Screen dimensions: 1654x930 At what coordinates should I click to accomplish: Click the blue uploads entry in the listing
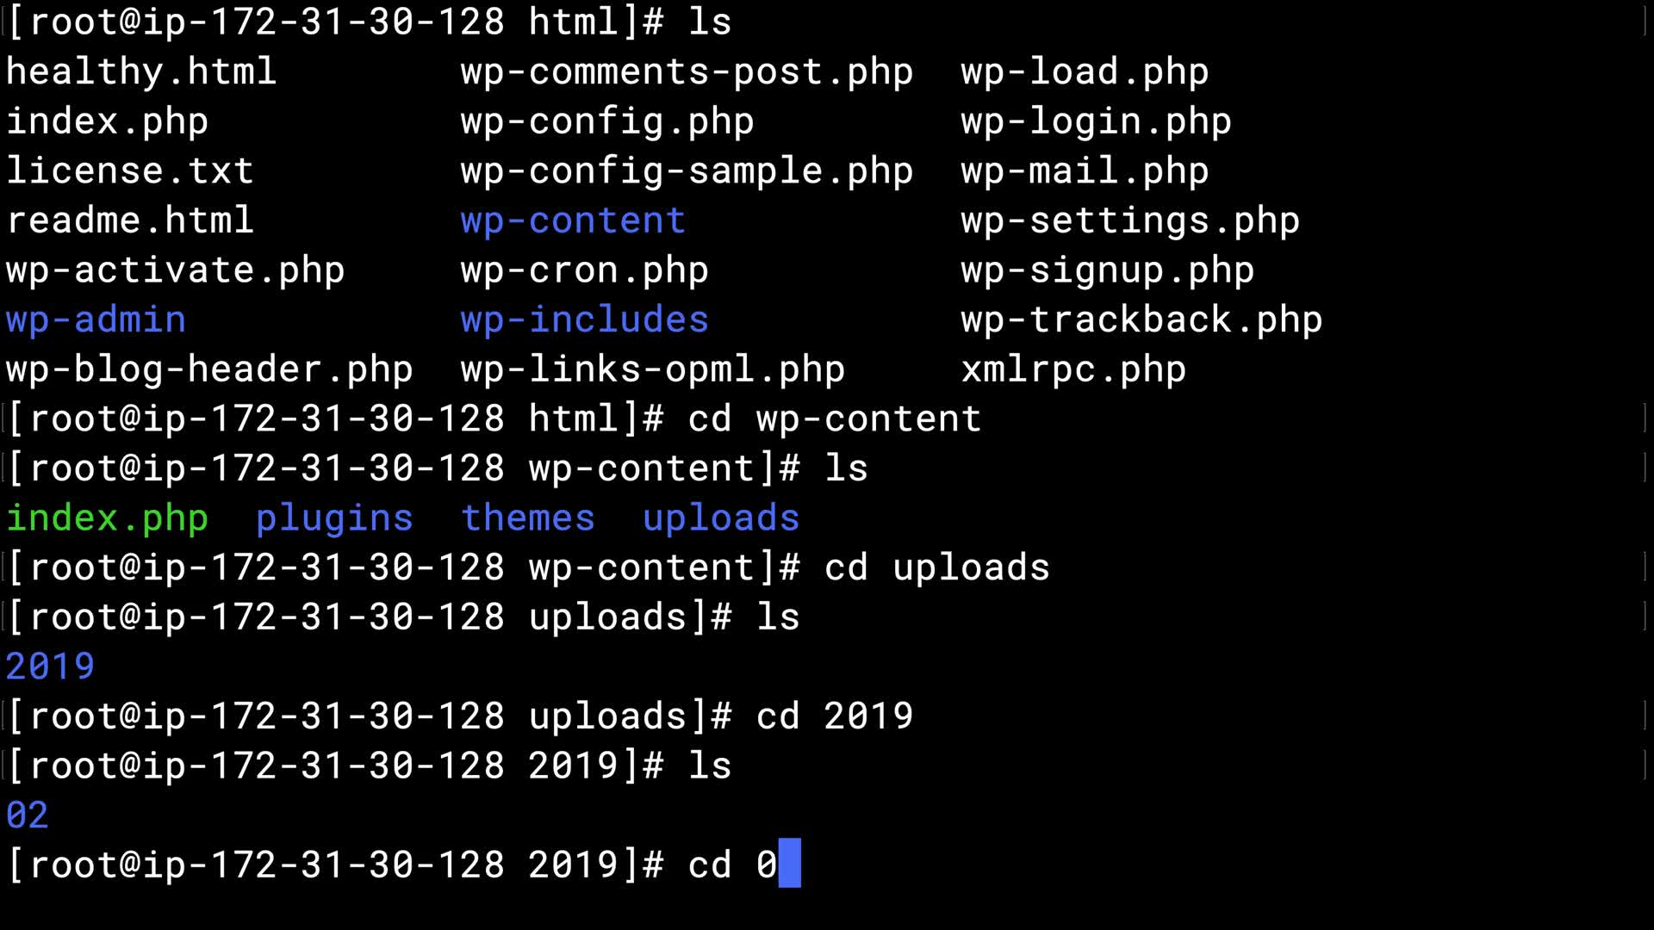(721, 518)
